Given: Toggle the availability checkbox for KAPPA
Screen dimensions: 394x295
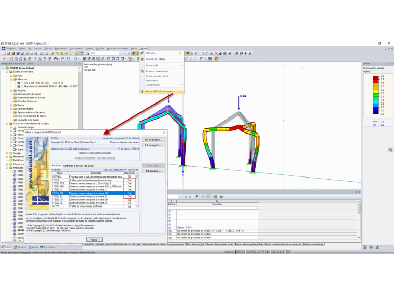Looking at the screenshot, I should tap(130, 206).
